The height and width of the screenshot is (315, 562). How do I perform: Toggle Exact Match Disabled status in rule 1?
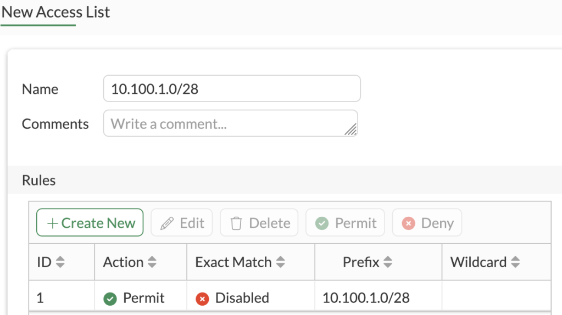242,298
